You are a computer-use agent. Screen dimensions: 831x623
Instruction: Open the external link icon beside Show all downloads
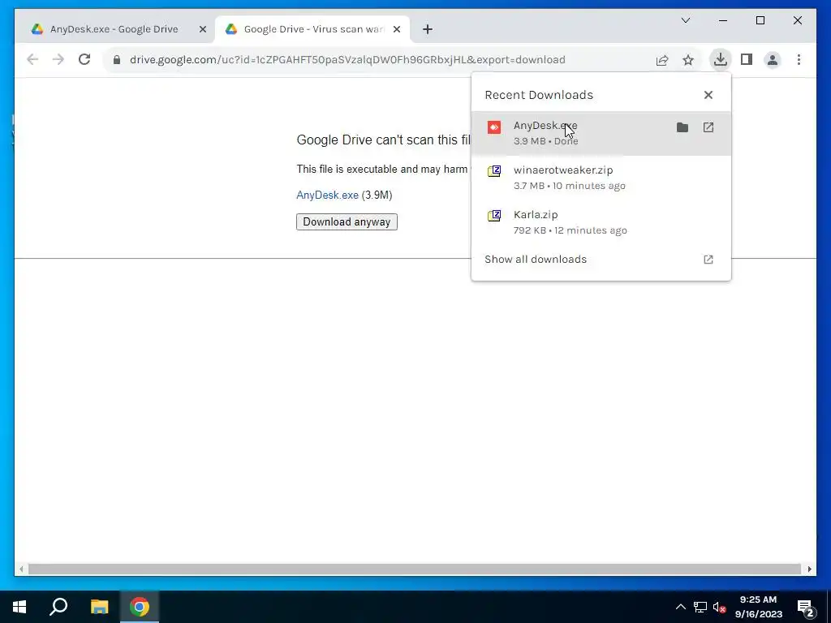click(x=708, y=260)
